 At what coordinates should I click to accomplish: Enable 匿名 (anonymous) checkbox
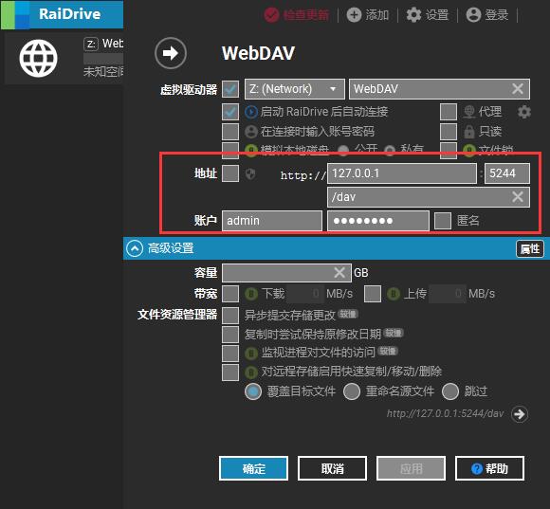pyautogui.click(x=443, y=221)
